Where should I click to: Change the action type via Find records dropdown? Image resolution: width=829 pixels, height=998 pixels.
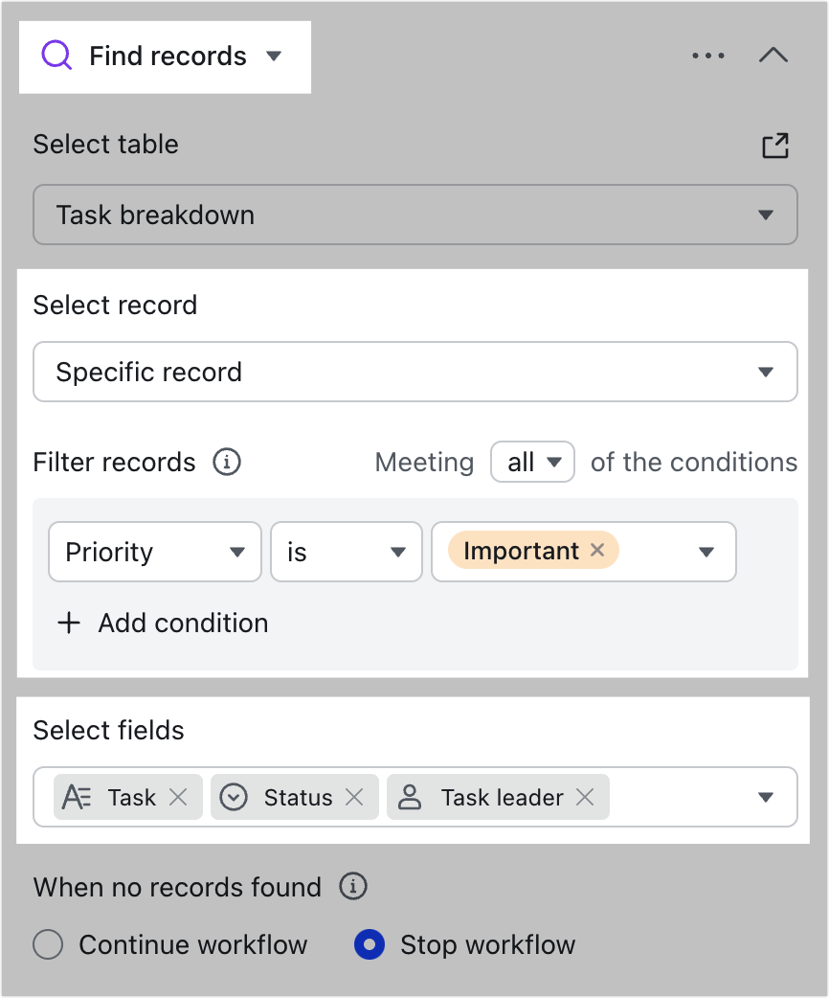click(274, 57)
